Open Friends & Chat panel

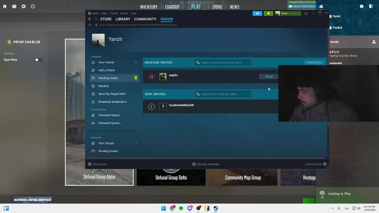coord(316,164)
